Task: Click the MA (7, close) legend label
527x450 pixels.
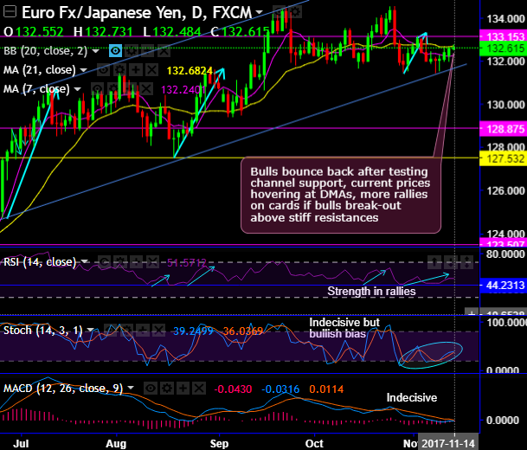Action: tap(36, 89)
